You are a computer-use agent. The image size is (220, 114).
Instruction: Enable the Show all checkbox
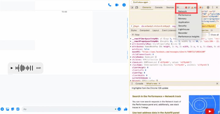(x=209, y=35)
